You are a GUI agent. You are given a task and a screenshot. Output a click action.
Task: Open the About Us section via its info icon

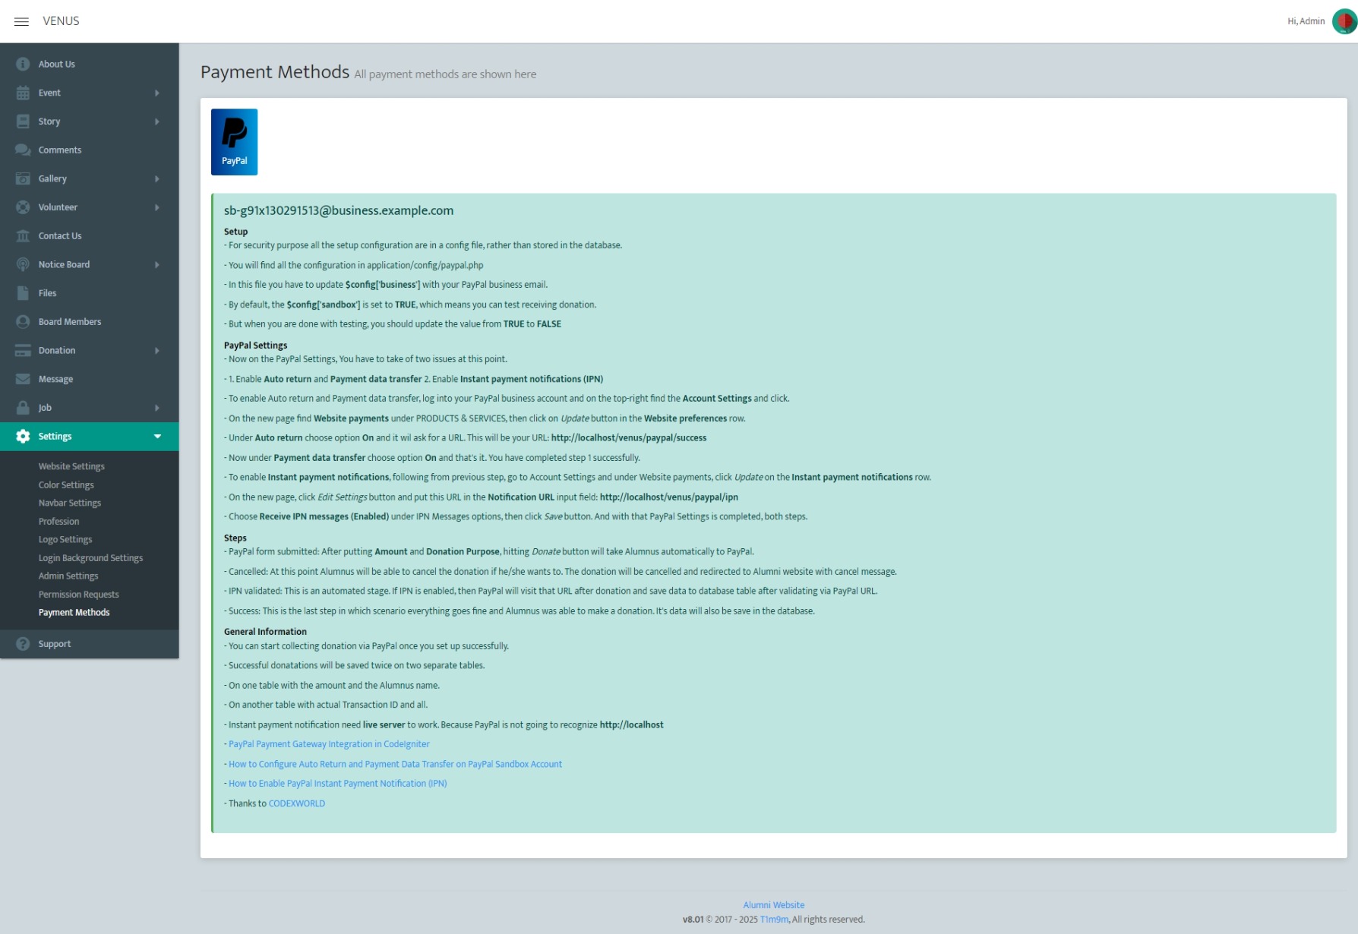coord(21,64)
